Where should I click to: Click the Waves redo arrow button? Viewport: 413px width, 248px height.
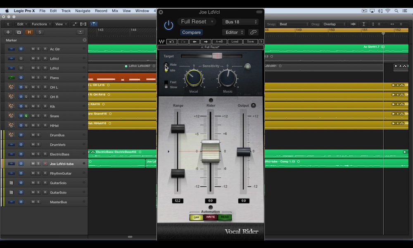(x=183, y=42)
